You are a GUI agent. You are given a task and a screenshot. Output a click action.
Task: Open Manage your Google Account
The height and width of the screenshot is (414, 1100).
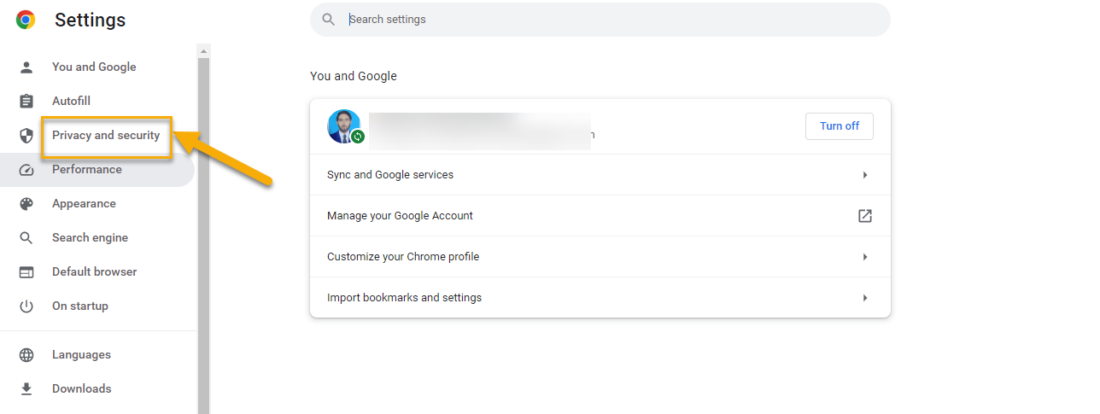pos(600,216)
